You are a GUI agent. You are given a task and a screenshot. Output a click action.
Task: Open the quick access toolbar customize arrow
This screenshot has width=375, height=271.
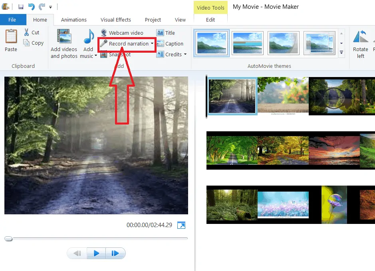click(50, 7)
